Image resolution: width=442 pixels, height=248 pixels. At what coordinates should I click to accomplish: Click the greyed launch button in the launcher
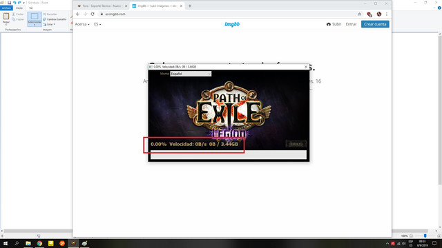coord(296,144)
